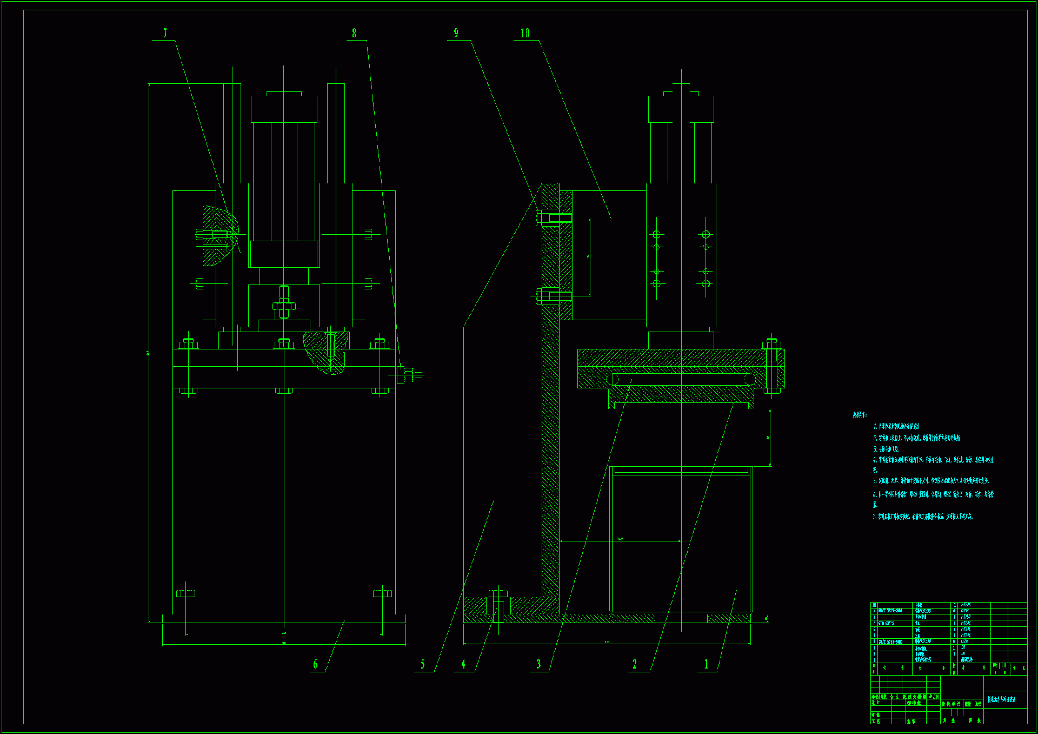Select item number 10 in parts list
The width and height of the screenshot is (1038, 734).
(874, 605)
